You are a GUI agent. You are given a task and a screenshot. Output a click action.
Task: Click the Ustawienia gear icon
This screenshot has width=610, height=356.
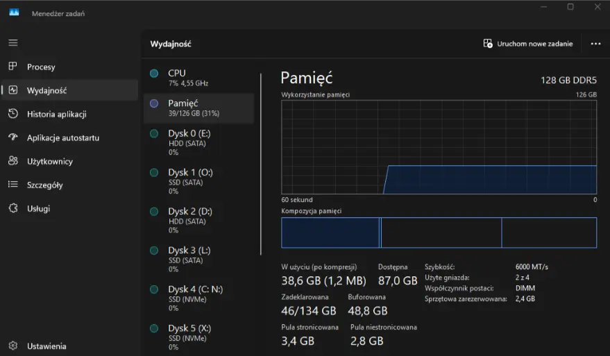pos(13,346)
